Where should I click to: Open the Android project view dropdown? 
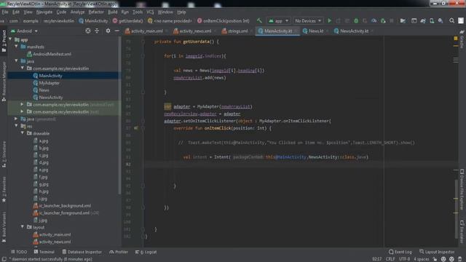(x=24, y=31)
